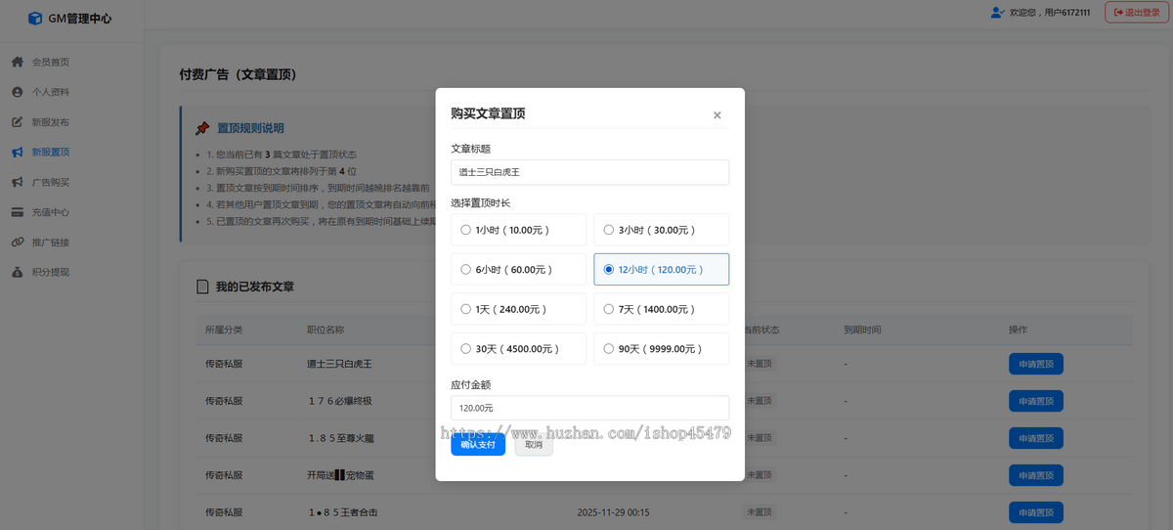This screenshot has height=530, width=1173.
Task: Click the 取消 button
Action: coord(534,444)
